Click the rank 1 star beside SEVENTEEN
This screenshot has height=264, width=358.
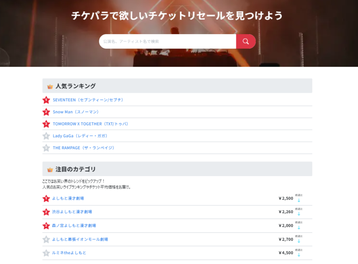(x=46, y=100)
